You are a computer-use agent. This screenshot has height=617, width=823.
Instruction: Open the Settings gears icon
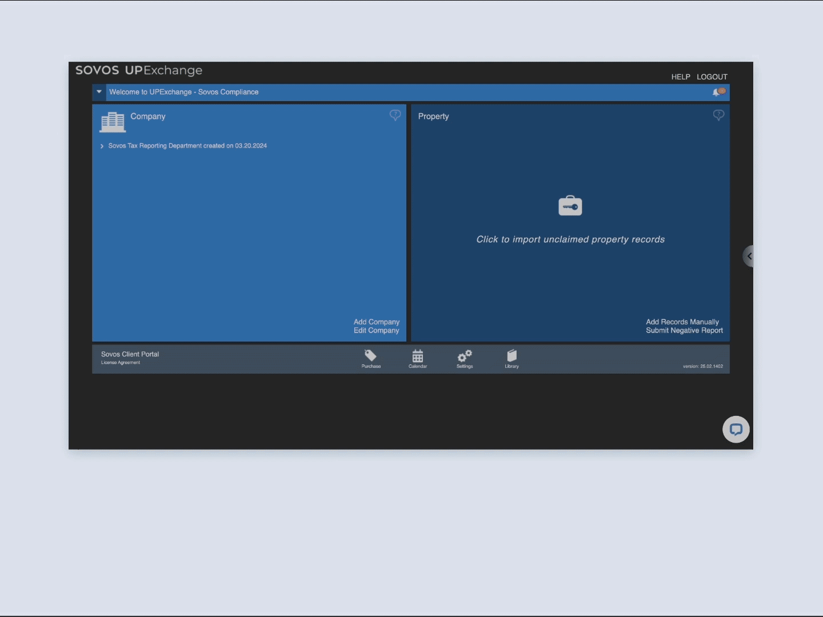pyautogui.click(x=465, y=356)
